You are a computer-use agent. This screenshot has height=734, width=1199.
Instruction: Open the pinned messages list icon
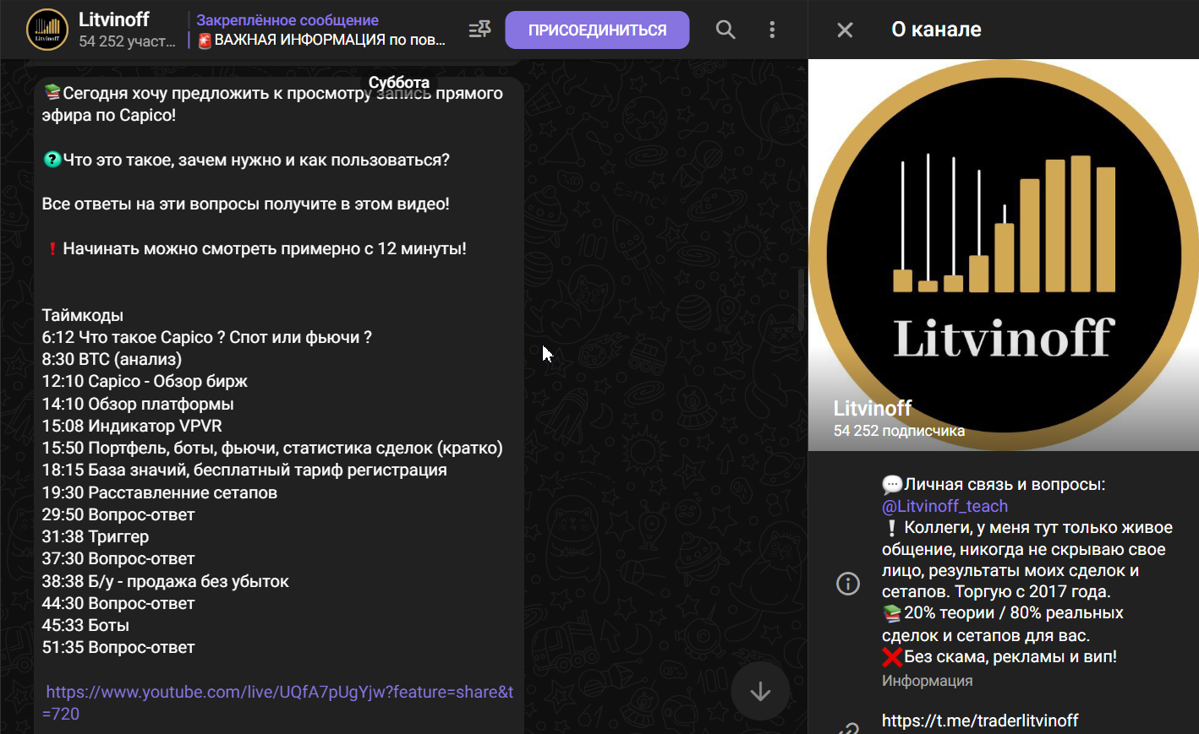click(479, 30)
